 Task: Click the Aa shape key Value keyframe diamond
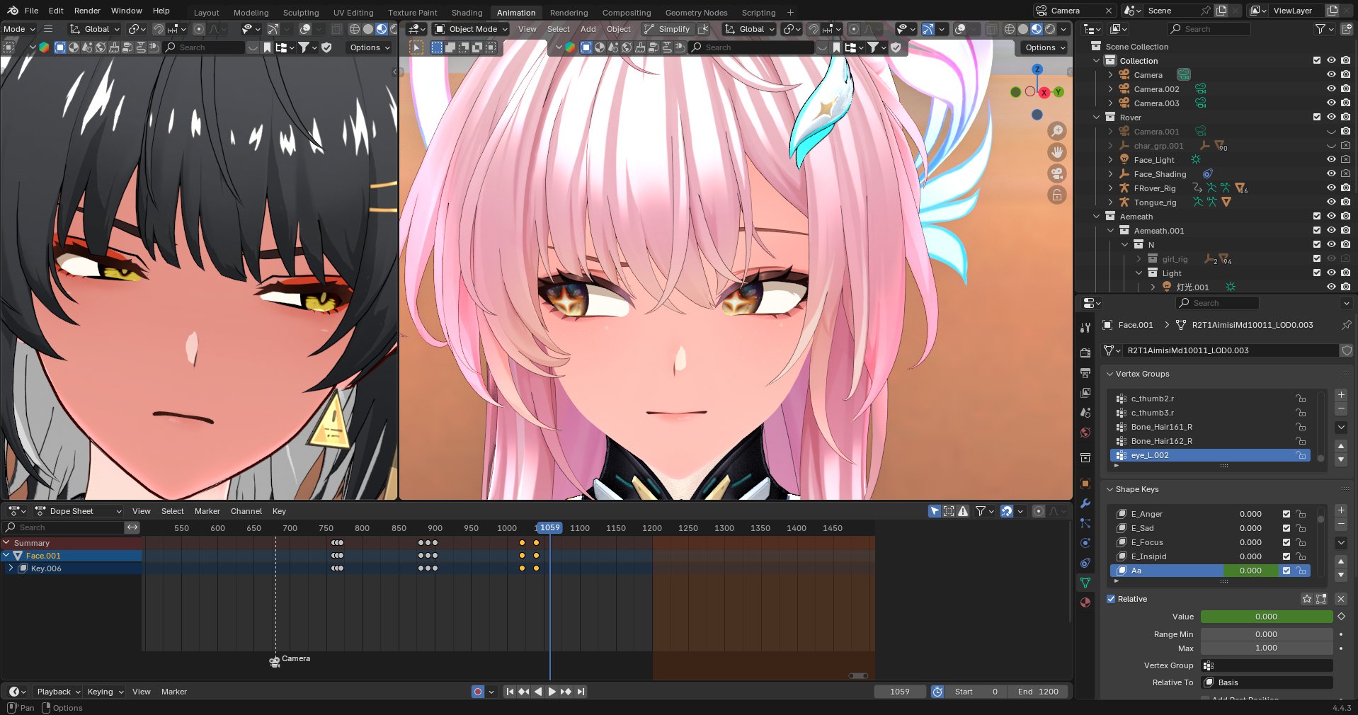[1341, 617]
